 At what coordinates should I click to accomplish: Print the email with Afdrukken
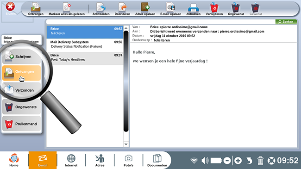[x=193, y=9]
